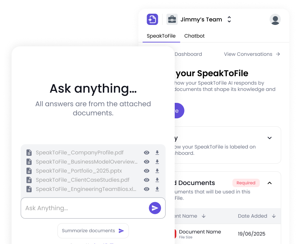Screen dimensions: 301x244
Task: Click file icon of SpeakToFile_EngineeringTeamBios
Action: point(29,189)
